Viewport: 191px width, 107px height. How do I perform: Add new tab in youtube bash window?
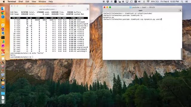point(180,10)
